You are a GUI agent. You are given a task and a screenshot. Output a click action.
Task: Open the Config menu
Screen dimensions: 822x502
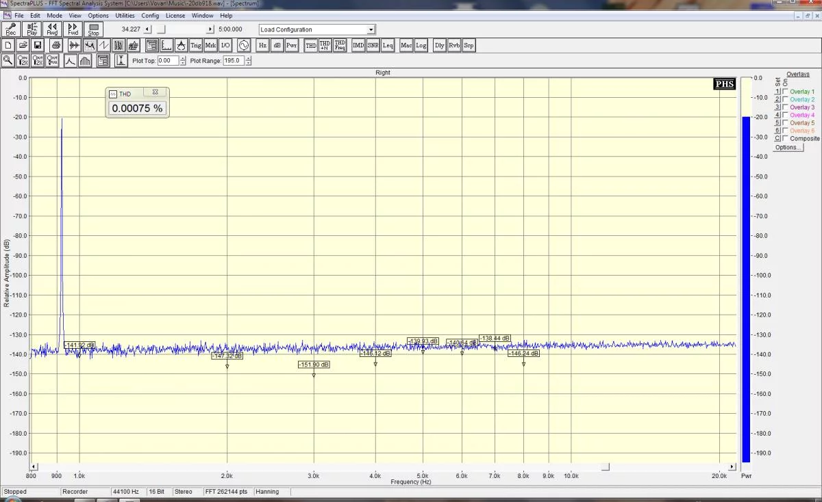pyautogui.click(x=150, y=15)
